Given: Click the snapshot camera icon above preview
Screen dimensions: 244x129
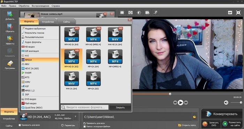Looking at the screenshot, I should 130,13.
